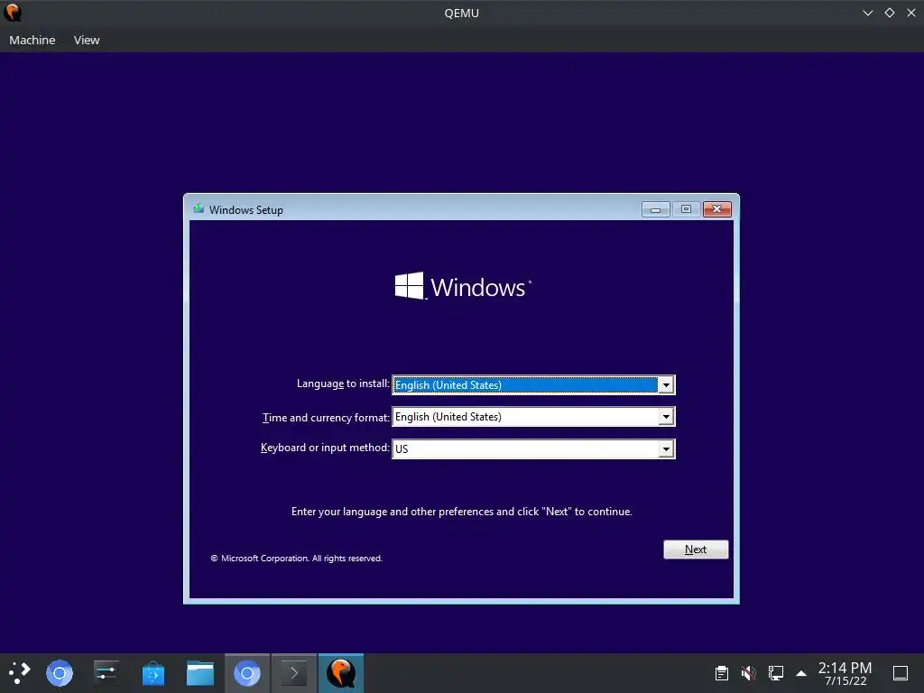The image size is (924, 693).
Task: Open the network connections tray icon
Action: pyautogui.click(x=775, y=673)
